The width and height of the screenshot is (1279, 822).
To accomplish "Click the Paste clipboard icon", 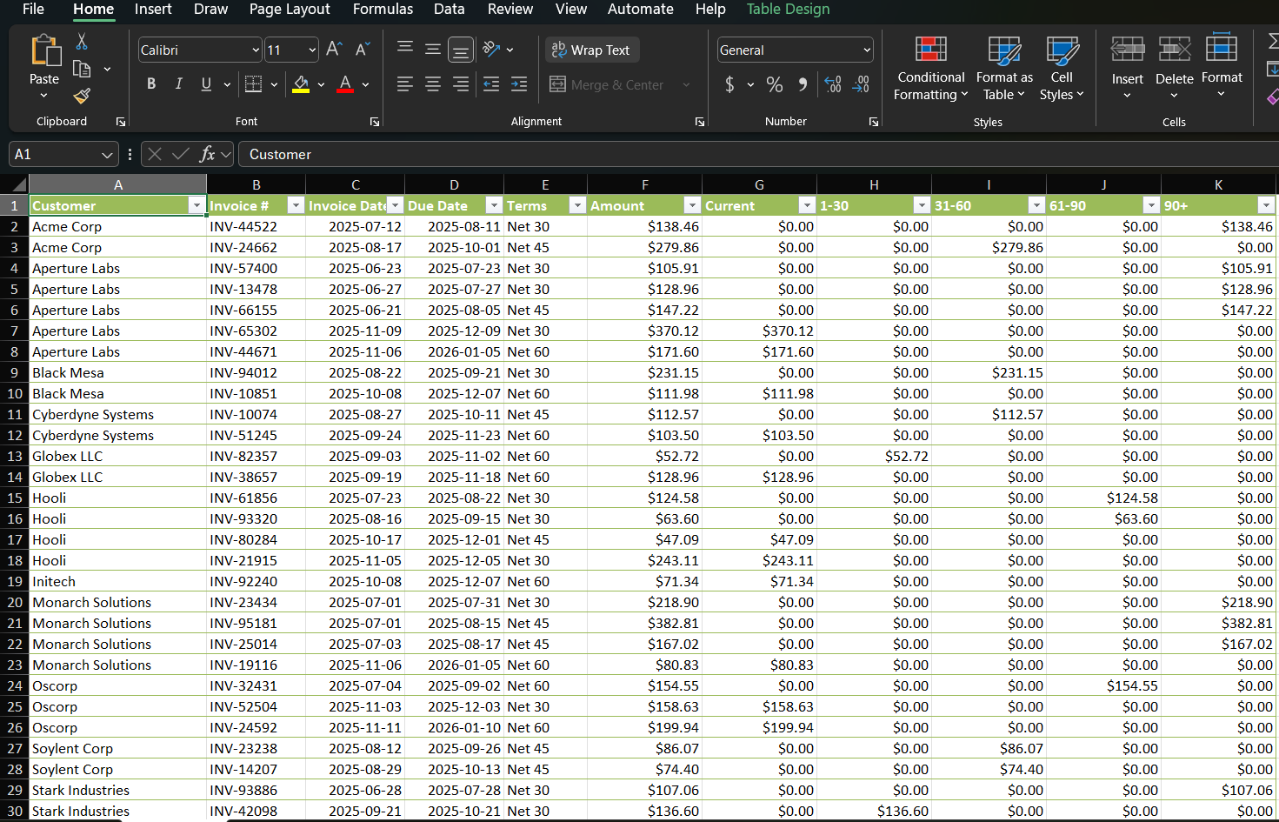I will click(44, 50).
